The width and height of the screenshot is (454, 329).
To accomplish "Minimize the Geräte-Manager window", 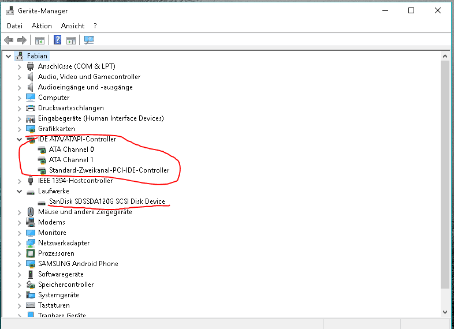I will [x=385, y=11].
